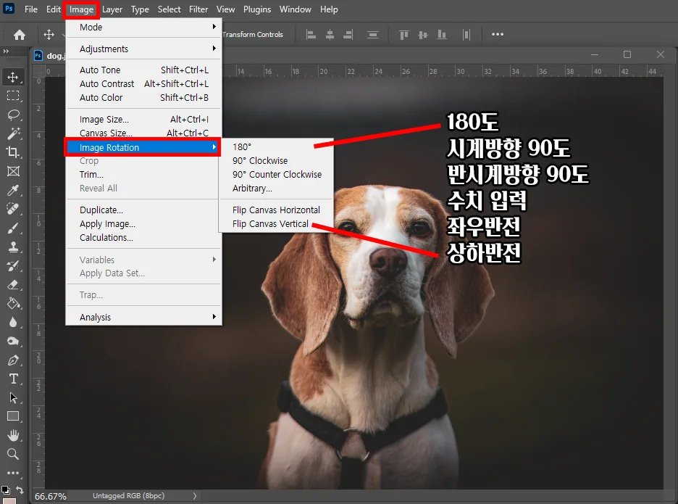678x504 pixels.
Task: Select the Lasso tool
Action: 13,115
